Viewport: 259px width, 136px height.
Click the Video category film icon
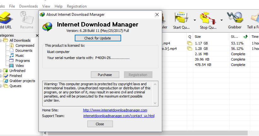[11, 66]
